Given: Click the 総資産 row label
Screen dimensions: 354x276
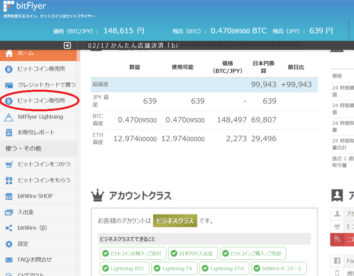Looking at the screenshot, I should [100, 84].
